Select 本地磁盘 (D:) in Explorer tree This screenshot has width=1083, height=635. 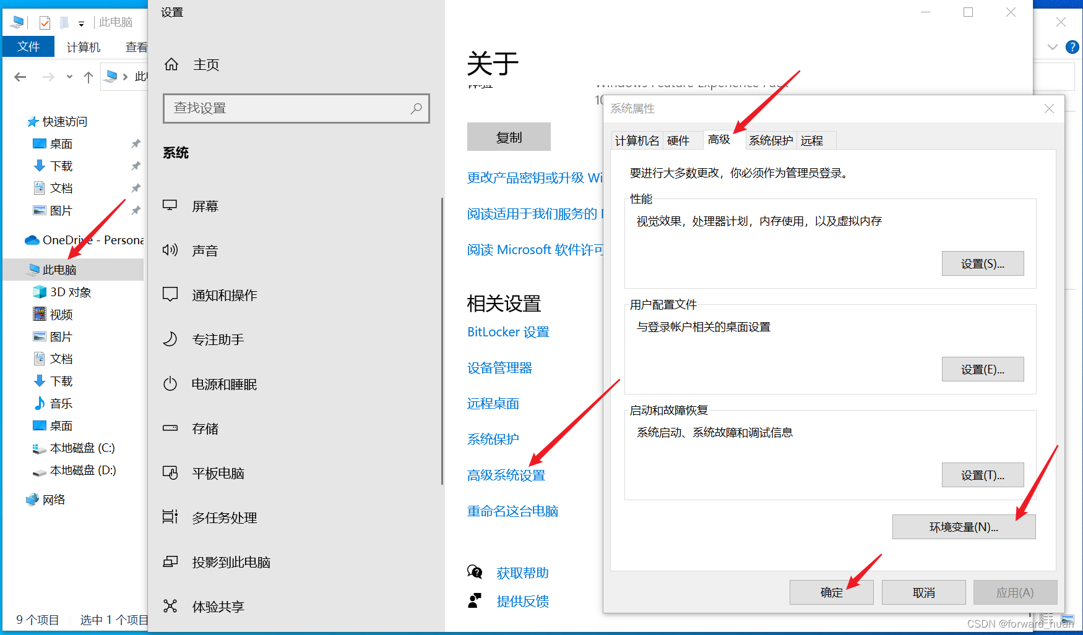tap(82, 470)
